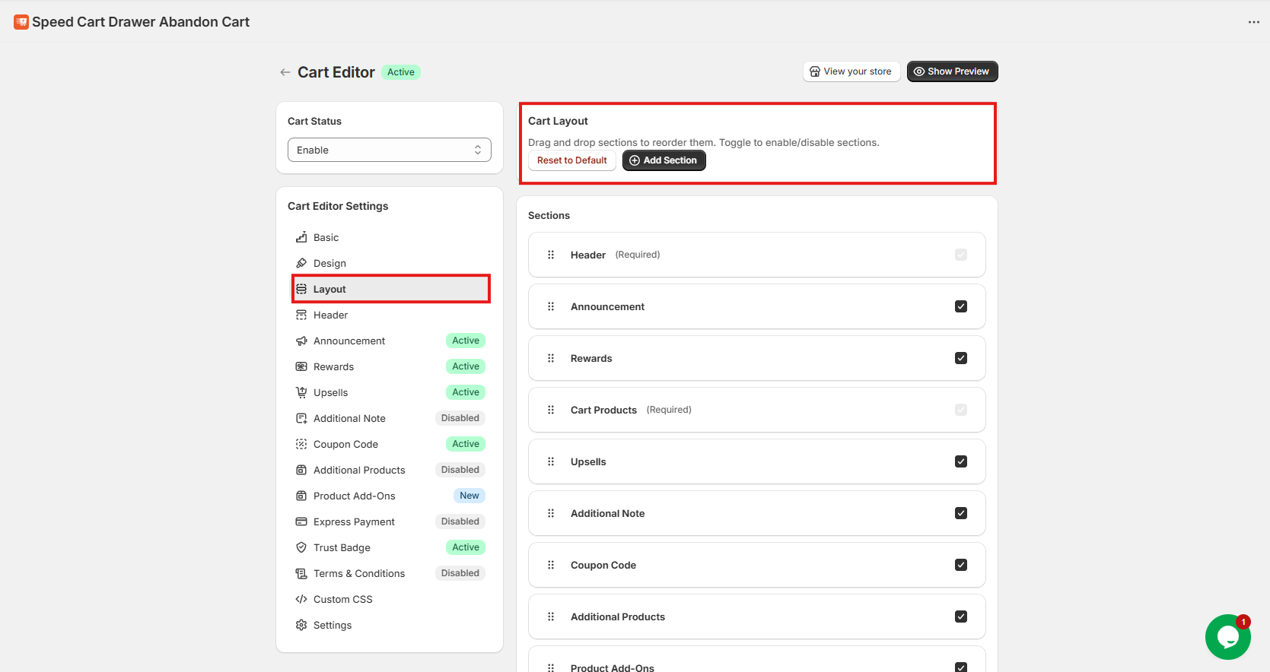Disable the Upsells section checkbox
The width and height of the screenshot is (1270, 672).
(x=961, y=461)
